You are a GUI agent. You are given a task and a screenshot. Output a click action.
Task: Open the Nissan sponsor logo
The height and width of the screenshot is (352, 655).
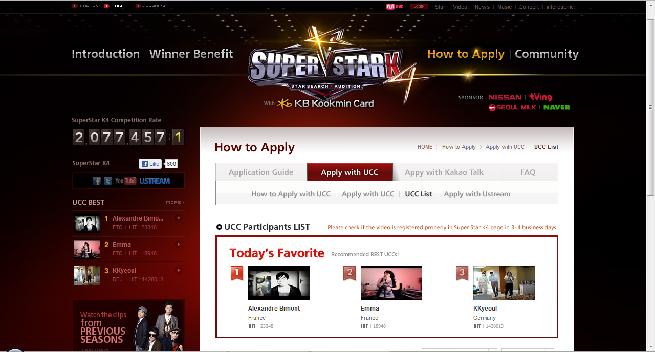point(505,97)
